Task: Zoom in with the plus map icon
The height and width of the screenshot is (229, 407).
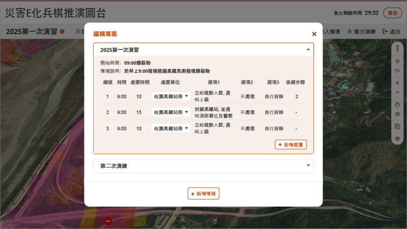Action: 397,83
